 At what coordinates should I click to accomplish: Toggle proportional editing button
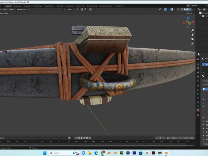pos(90,10)
